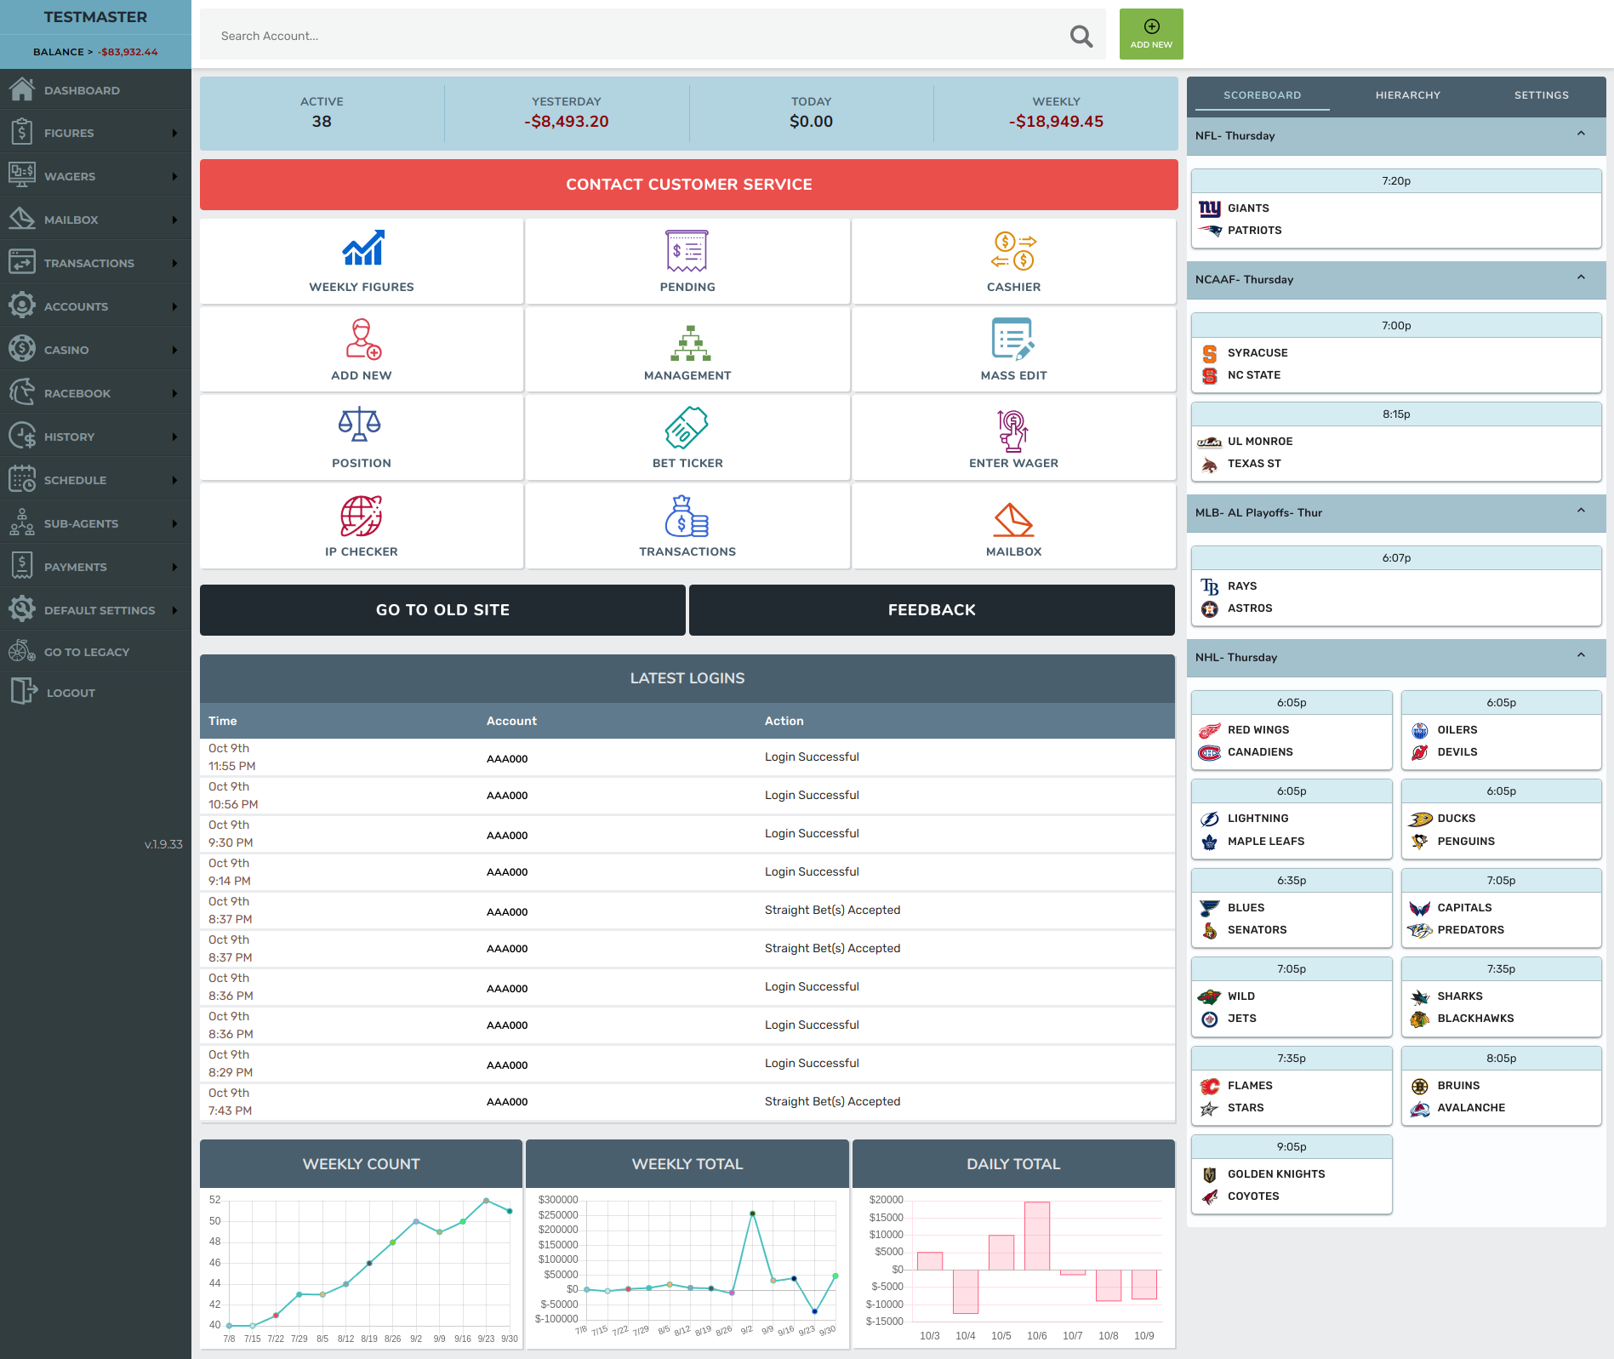
Task: Click Contact Customer Service button
Action: [688, 185]
